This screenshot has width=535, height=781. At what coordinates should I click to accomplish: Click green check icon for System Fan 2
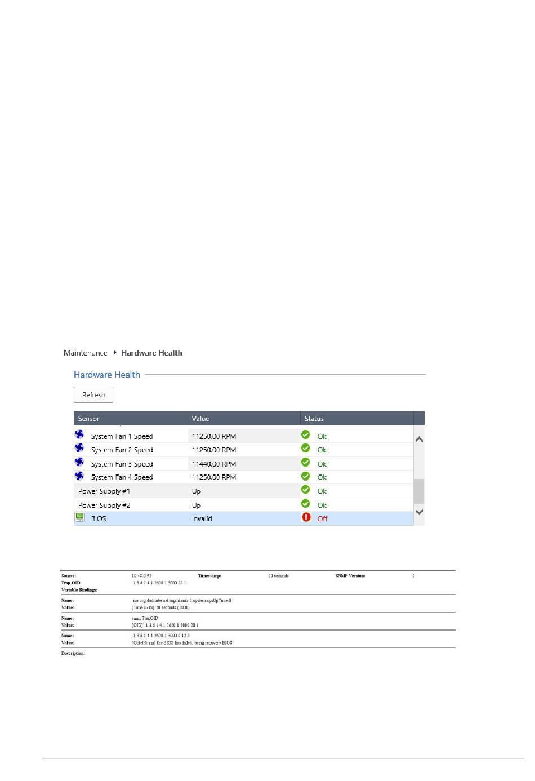coord(305,449)
